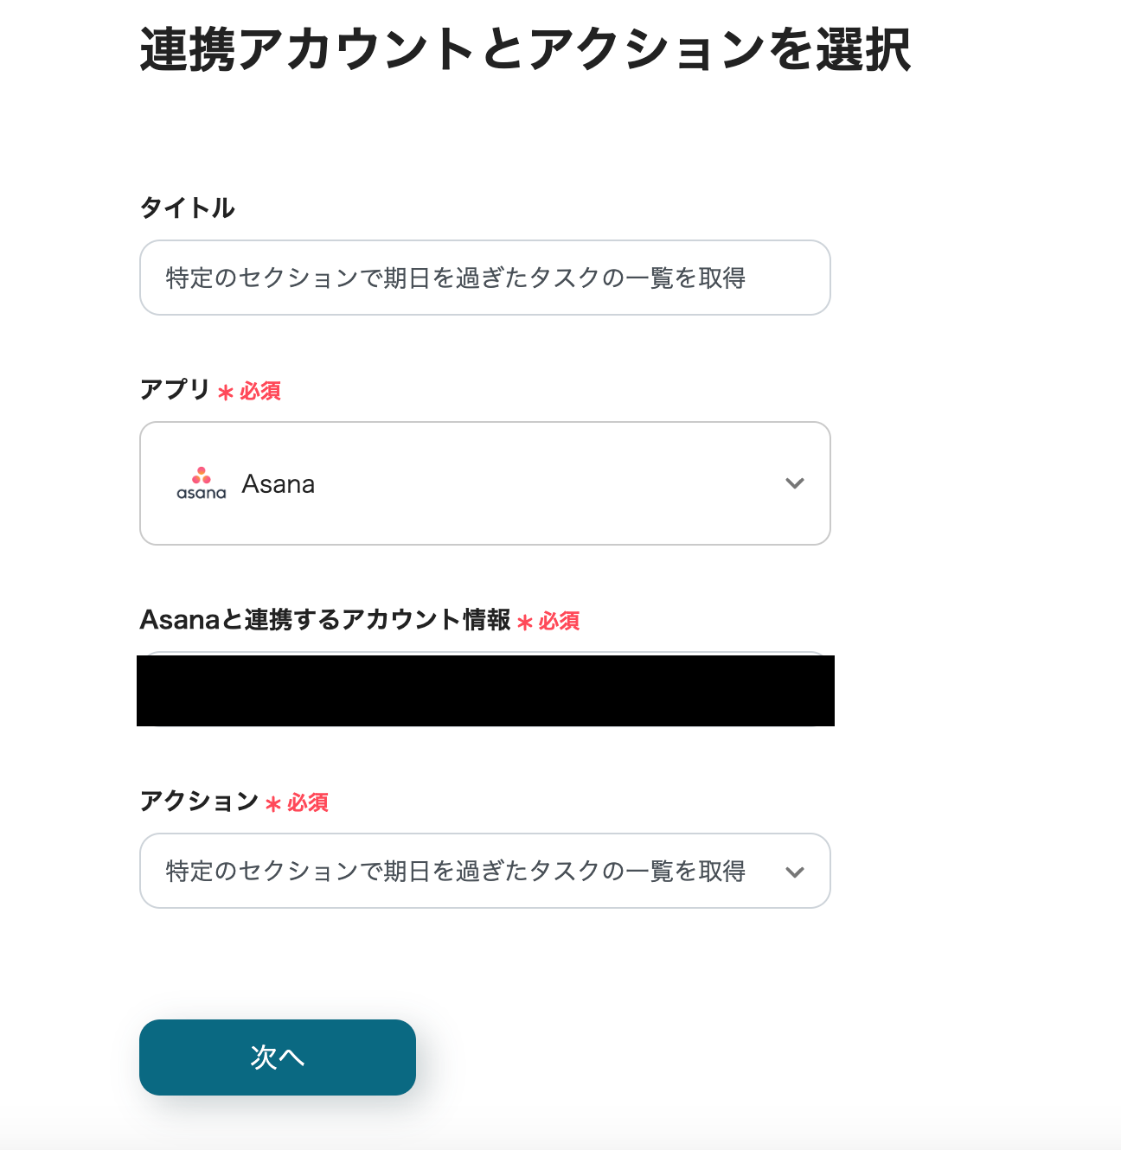Select the 'Asana' text in app selector
This screenshot has width=1121, height=1150.
point(278,484)
